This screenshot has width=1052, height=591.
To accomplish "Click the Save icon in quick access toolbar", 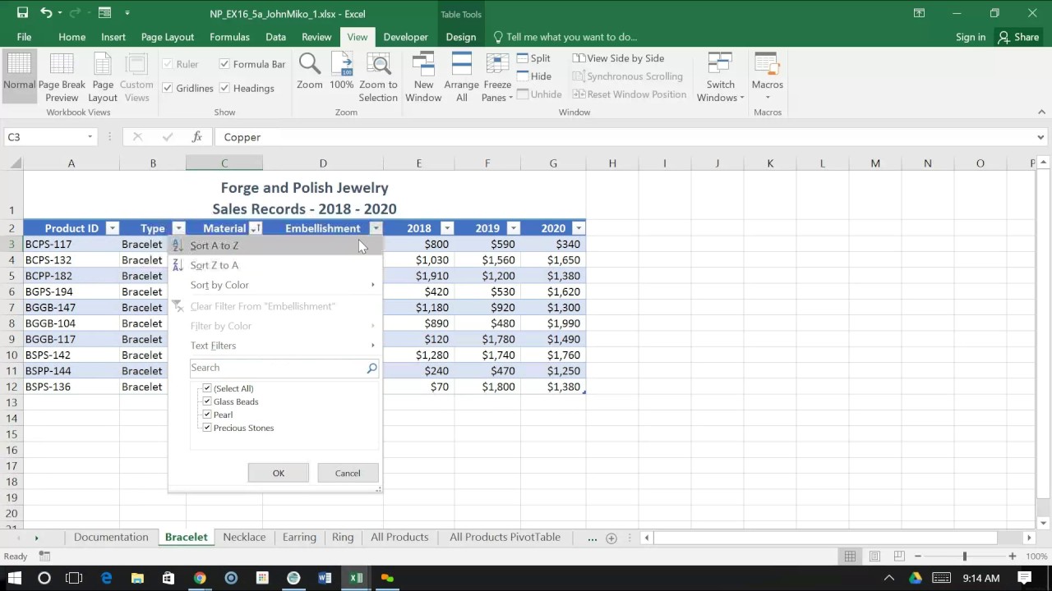I will (22, 13).
